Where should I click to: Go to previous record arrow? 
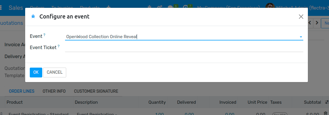(x=310, y=23)
